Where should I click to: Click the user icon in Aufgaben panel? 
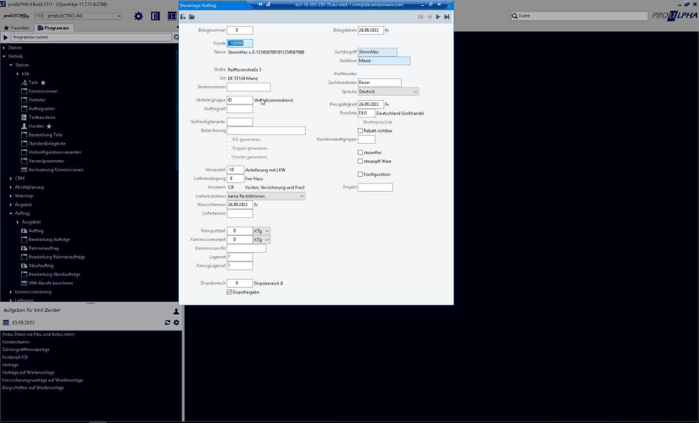pos(176,311)
